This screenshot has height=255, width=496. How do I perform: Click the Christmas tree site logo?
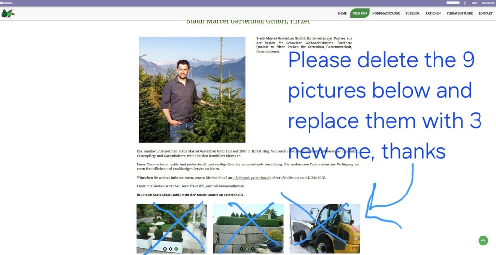[x=8, y=13]
